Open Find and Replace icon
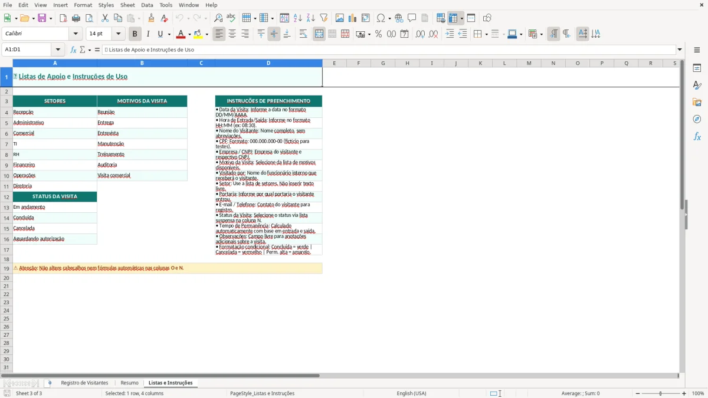The image size is (708, 398). click(218, 18)
